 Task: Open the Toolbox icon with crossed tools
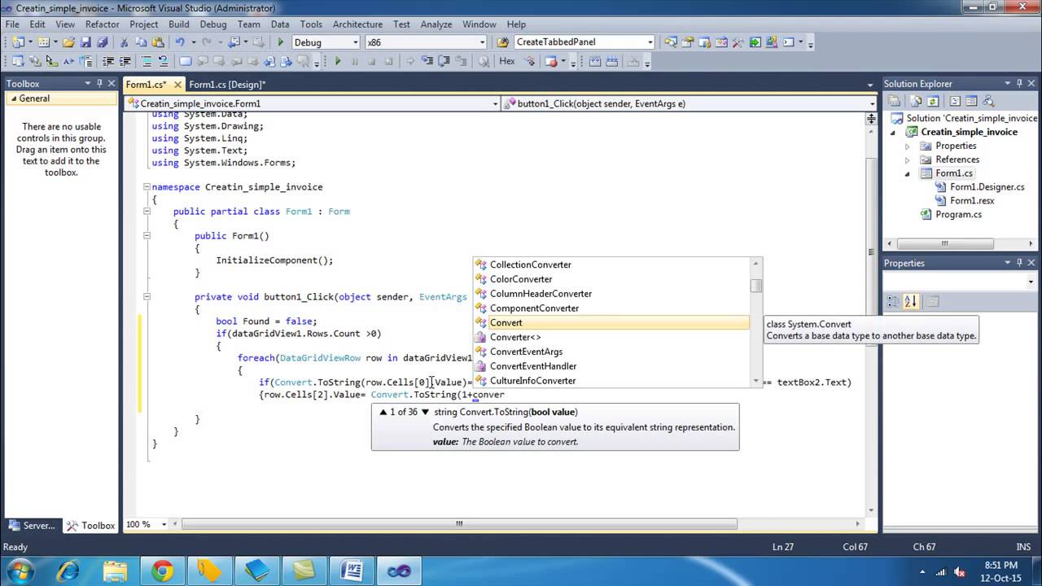(738, 42)
